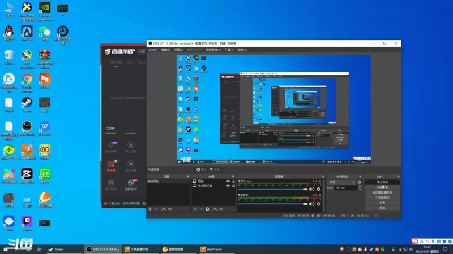Mute the Desktop Audio speaker icon
Screen dimensions: 453x254
[311, 204]
